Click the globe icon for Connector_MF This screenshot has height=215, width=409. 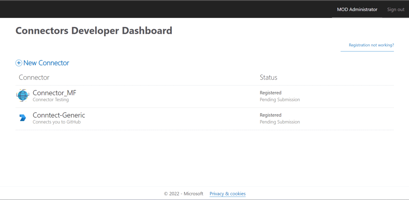pos(22,96)
